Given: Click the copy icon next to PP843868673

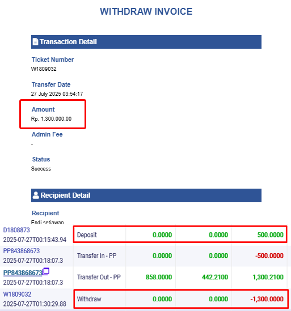Looking at the screenshot, I should pos(46,271).
